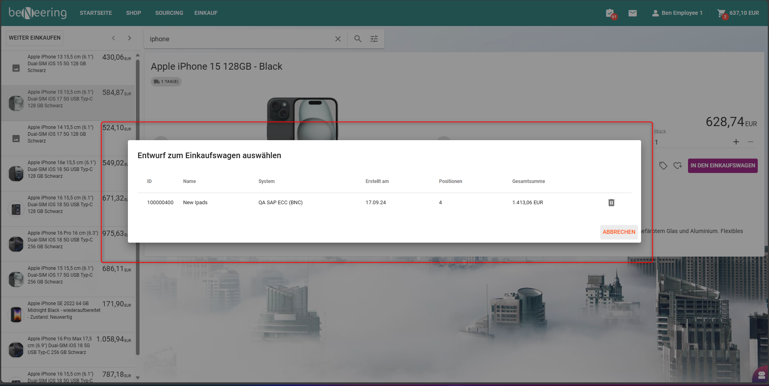Click the price tag icon
Image resolution: width=769 pixels, height=386 pixels.
click(663, 166)
